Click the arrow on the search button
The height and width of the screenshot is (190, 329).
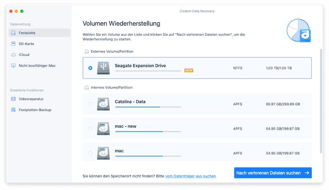[307, 173]
